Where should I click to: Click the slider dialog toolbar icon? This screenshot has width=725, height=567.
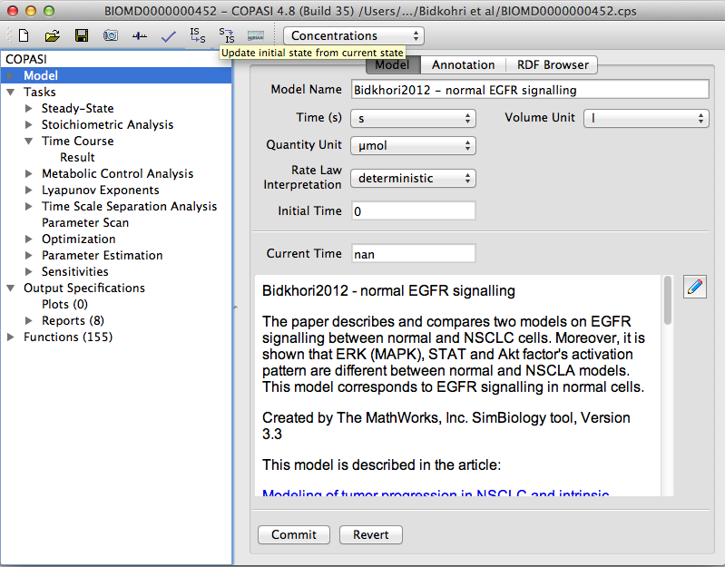[139, 36]
